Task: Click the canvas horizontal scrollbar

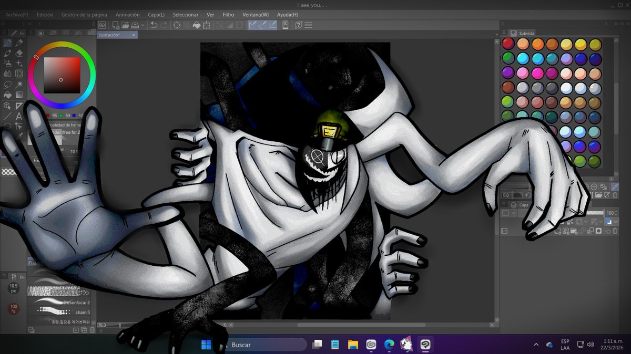Action: [361, 325]
